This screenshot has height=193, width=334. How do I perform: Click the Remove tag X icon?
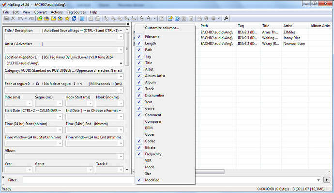(13, 18)
